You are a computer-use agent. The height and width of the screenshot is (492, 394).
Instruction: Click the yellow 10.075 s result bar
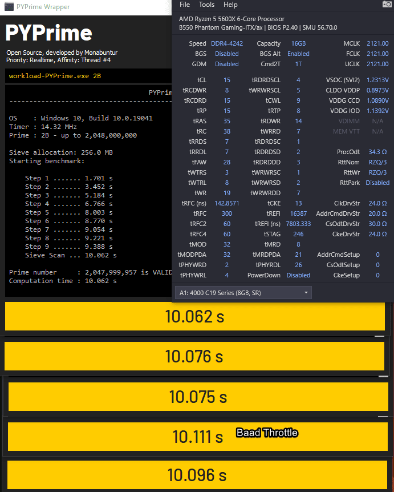(198, 397)
